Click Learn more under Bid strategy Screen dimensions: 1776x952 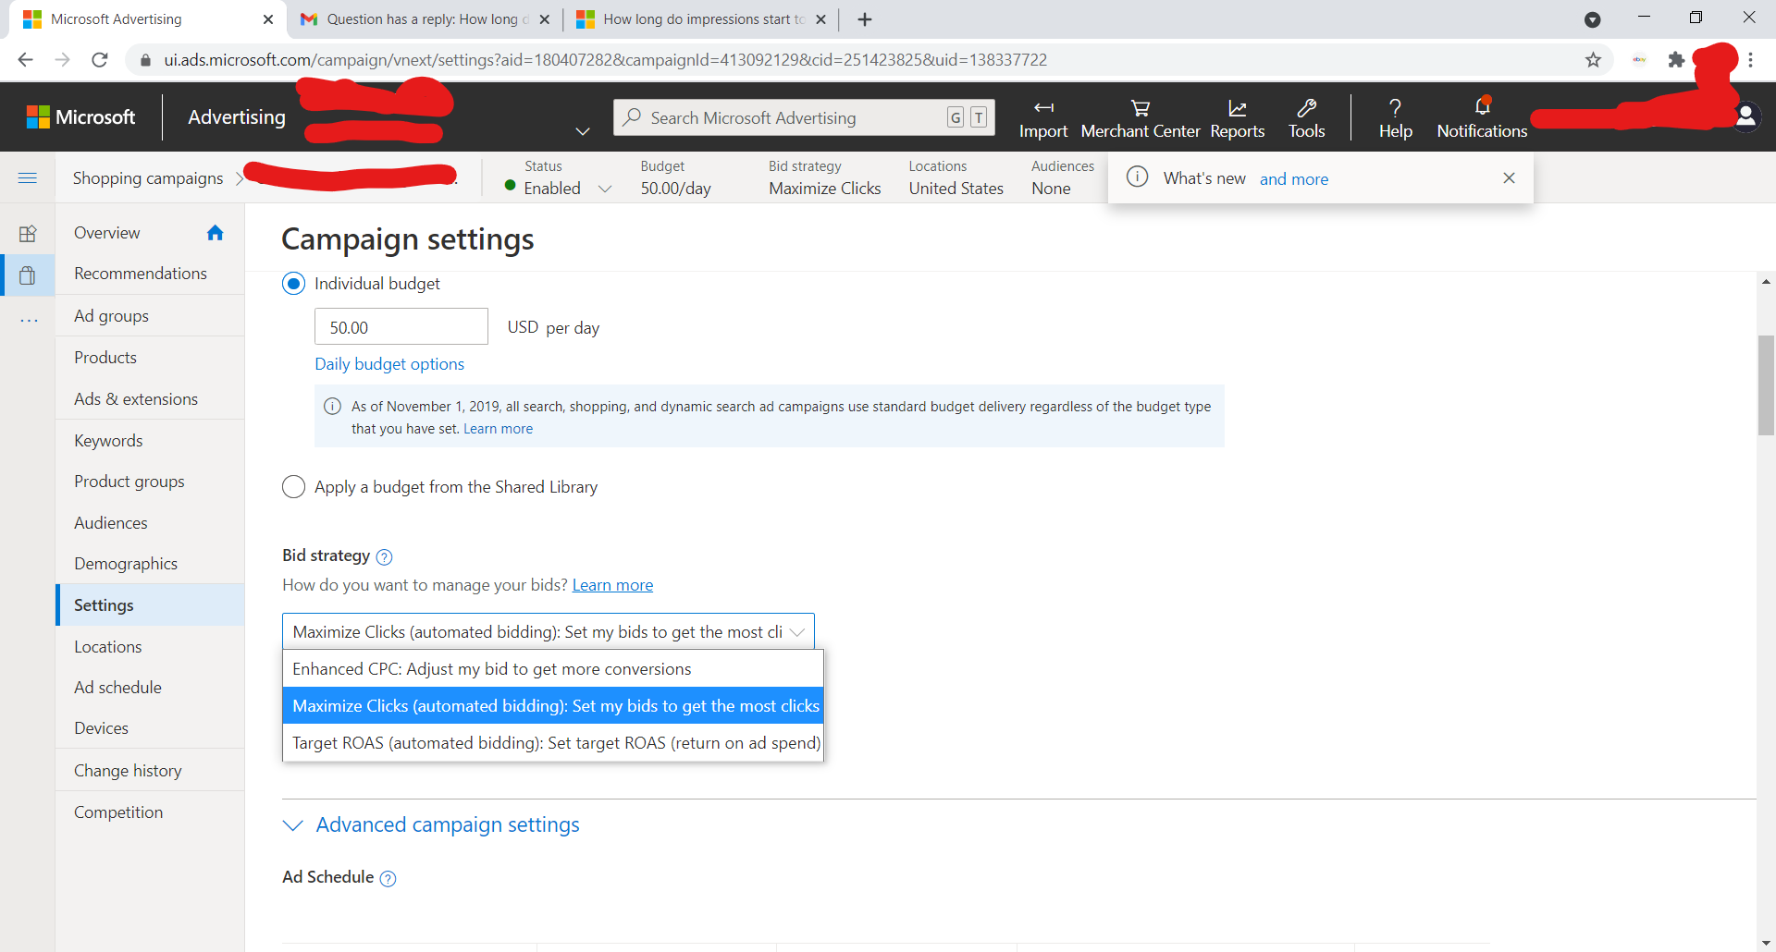[x=612, y=585]
